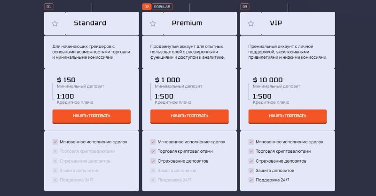Start trading with the VIP account

pos(288,116)
